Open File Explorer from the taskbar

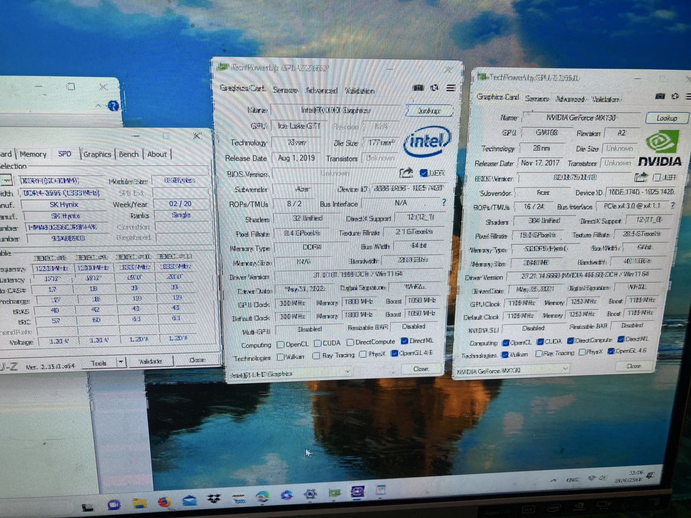139,504
